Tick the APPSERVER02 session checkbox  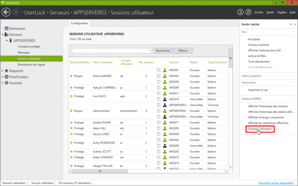tap(158, 111)
